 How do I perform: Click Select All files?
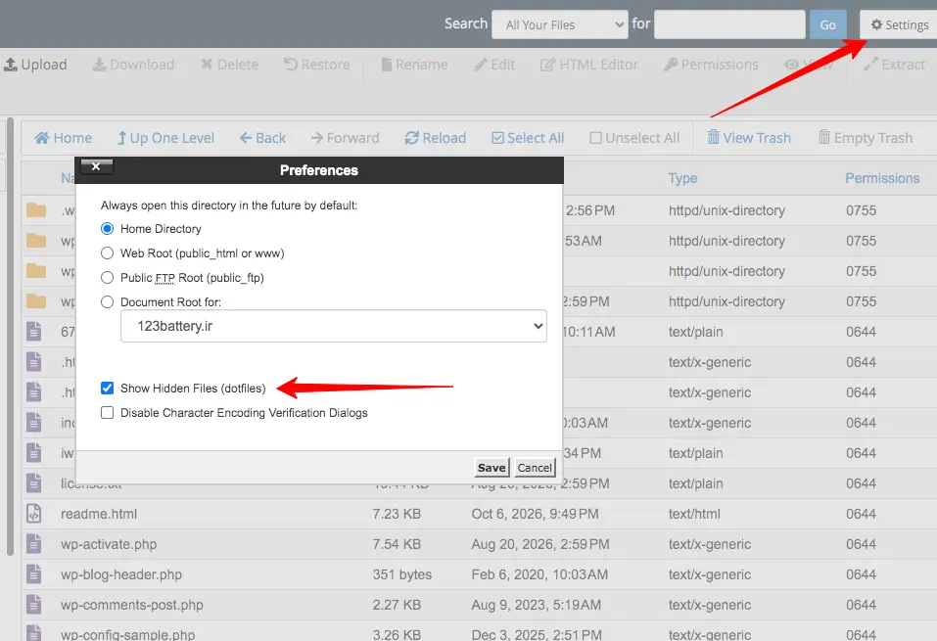click(x=528, y=138)
